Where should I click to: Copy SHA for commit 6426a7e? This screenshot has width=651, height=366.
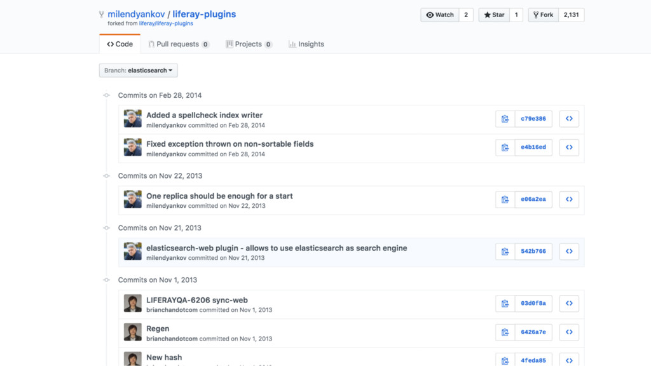click(x=505, y=332)
